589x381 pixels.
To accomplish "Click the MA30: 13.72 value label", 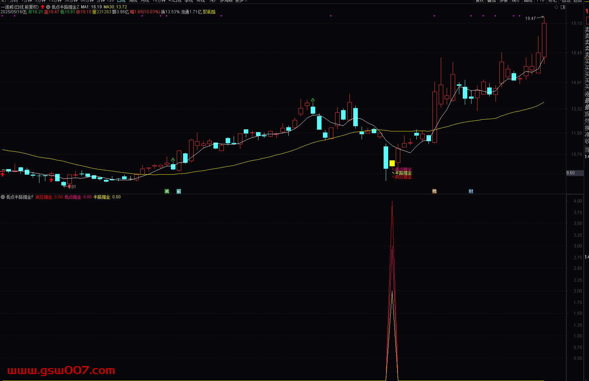I will [x=115, y=7].
